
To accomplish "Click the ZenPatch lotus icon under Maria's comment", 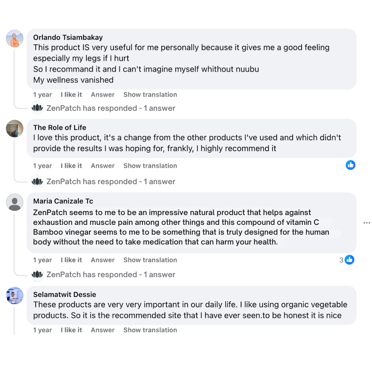I will [x=37, y=275].
